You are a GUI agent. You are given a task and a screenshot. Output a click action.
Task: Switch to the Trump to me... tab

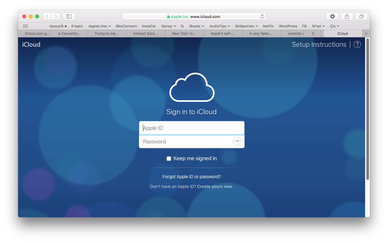[x=107, y=34]
